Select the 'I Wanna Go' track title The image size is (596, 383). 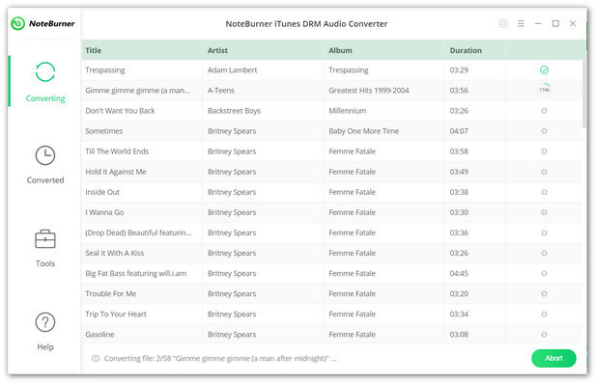[x=104, y=212]
